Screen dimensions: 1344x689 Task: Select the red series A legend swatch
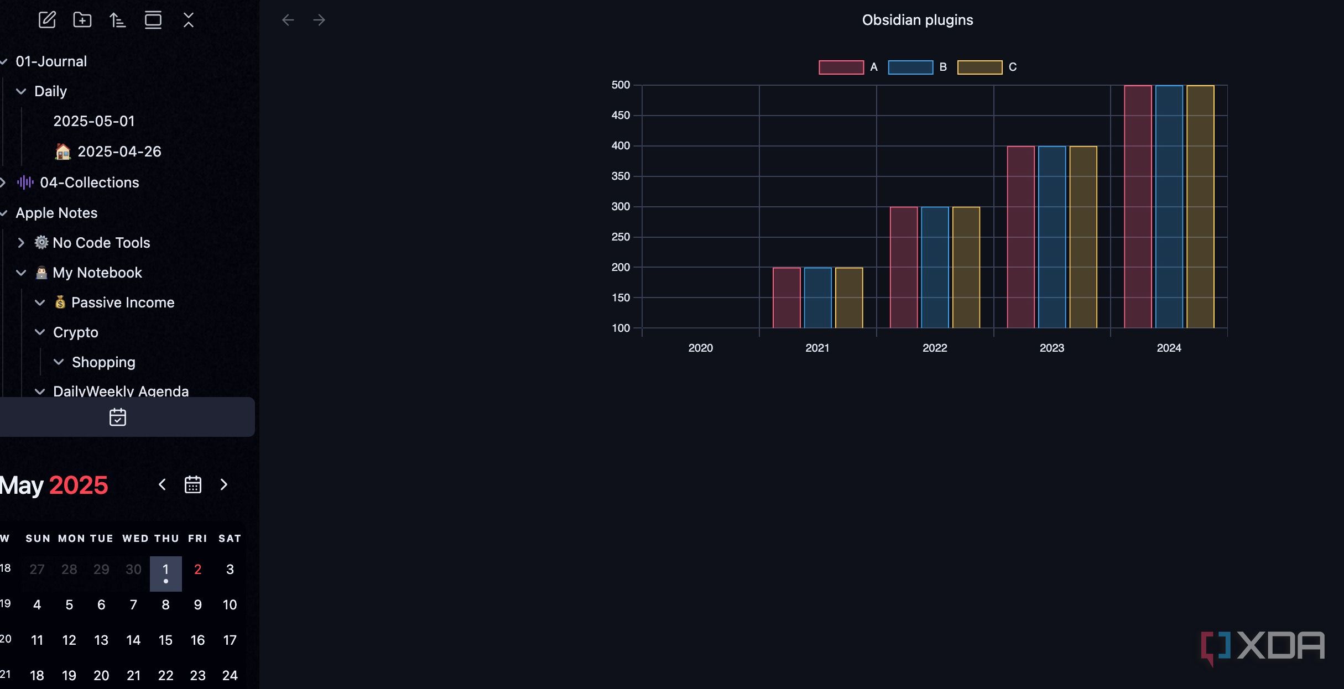click(840, 66)
